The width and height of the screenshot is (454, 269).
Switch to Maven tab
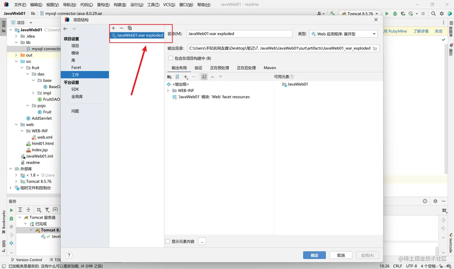(x=270, y=68)
